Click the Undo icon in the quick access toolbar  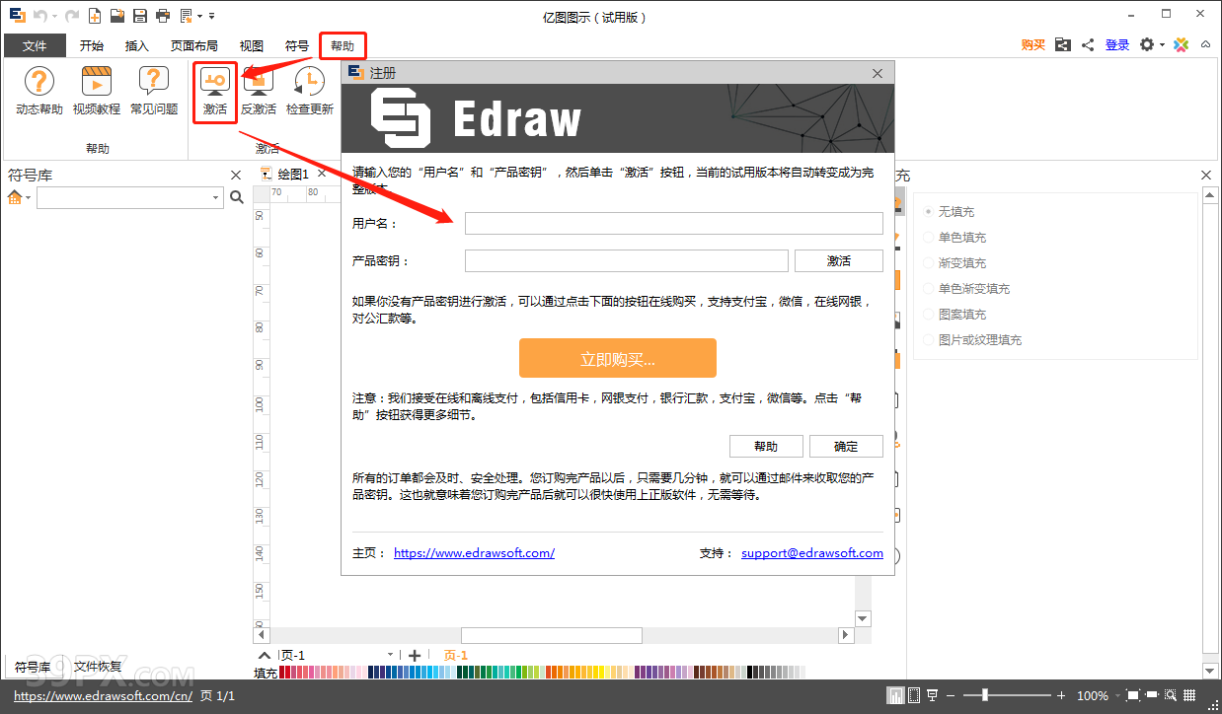(39, 16)
